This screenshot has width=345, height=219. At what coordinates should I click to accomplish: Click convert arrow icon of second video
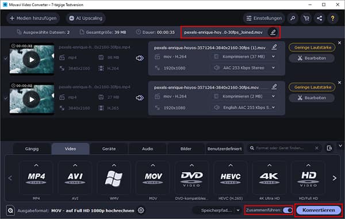tap(140, 98)
